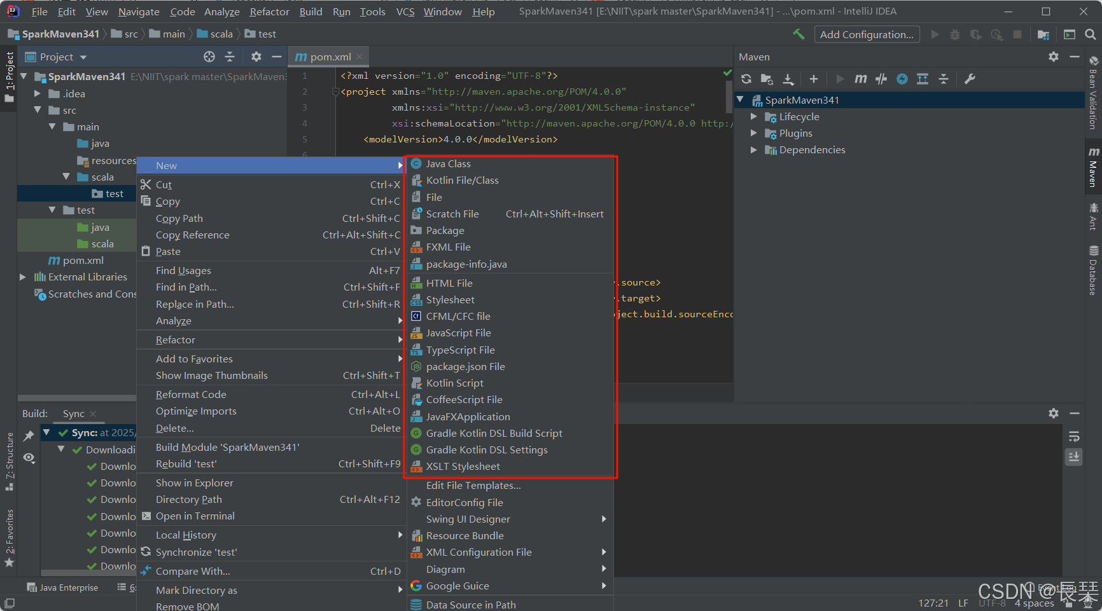Collapse the src folder node
The width and height of the screenshot is (1102, 611).
click(x=38, y=110)
